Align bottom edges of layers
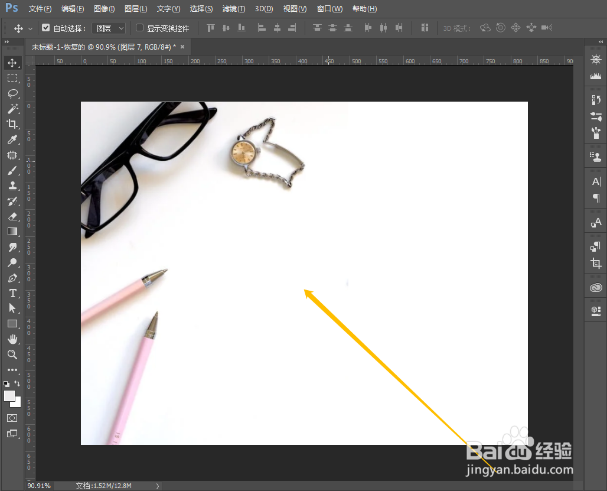This screenshot has width=607, height=491. (x=242, y=28)
